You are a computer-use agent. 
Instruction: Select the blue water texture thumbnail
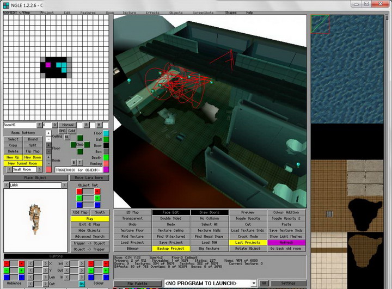coord(347,69)
